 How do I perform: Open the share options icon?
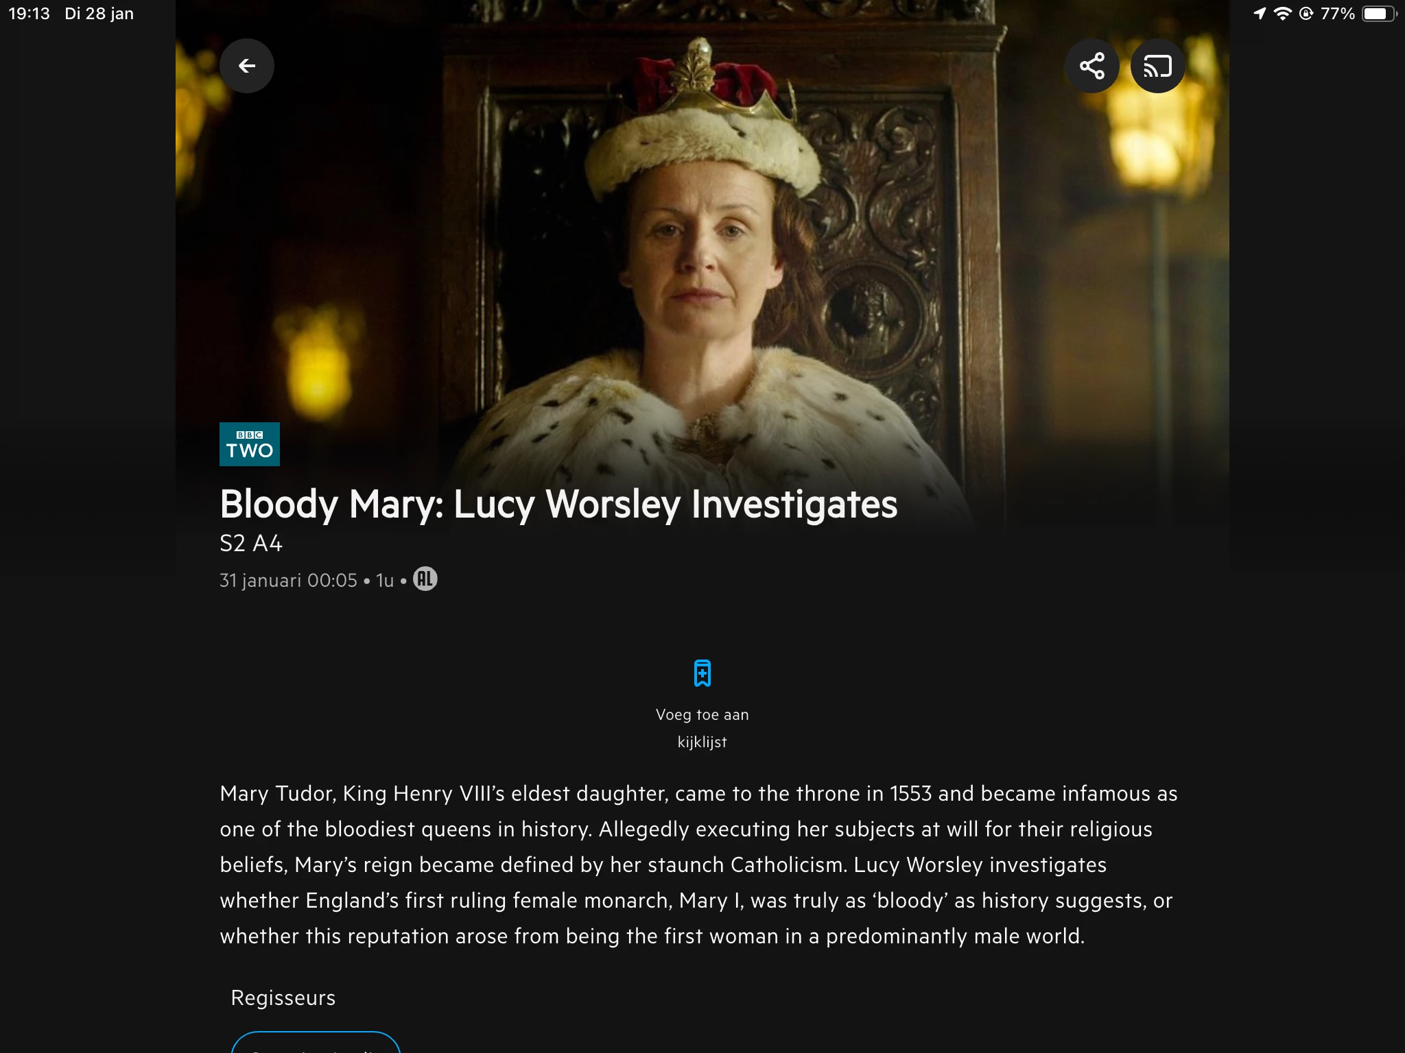click(x=1091, y=66)
